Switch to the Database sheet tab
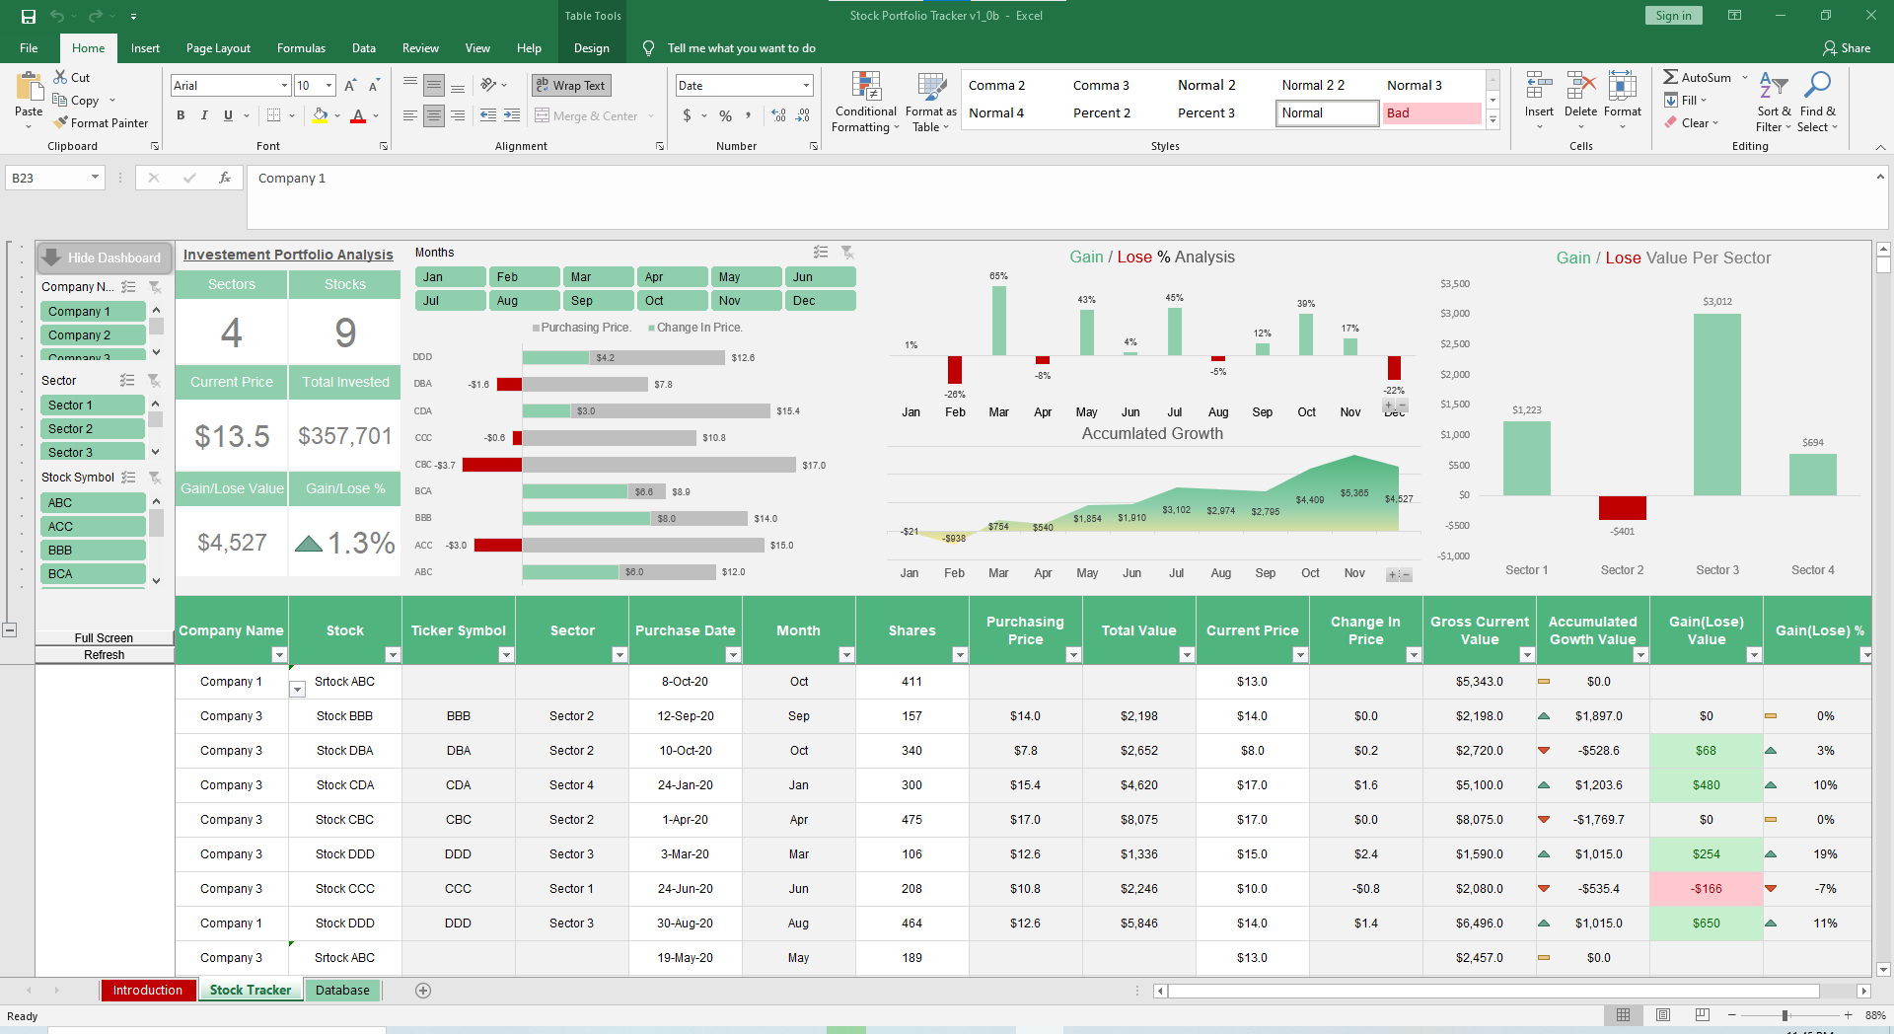Screen dimensions: 1894x1034 coord(342,990)
